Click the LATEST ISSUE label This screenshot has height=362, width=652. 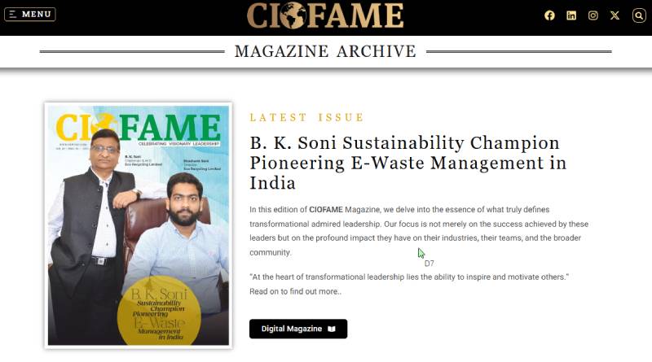coord(306,118)
